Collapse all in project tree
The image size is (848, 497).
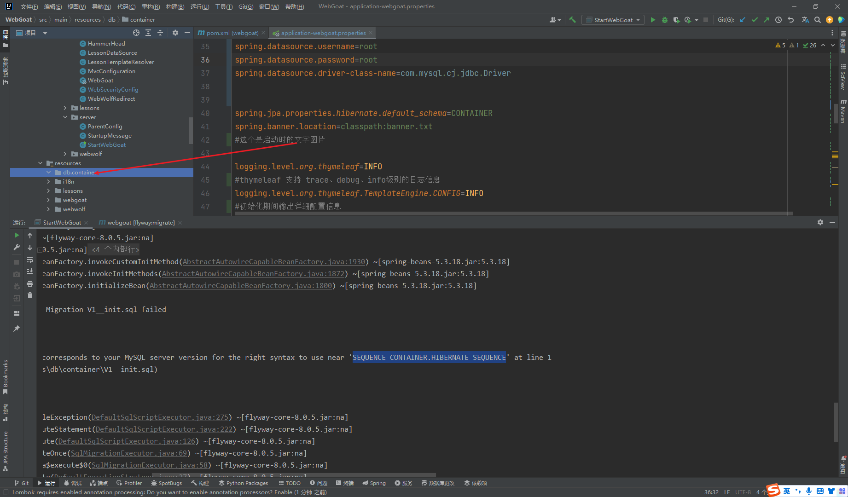160,33
